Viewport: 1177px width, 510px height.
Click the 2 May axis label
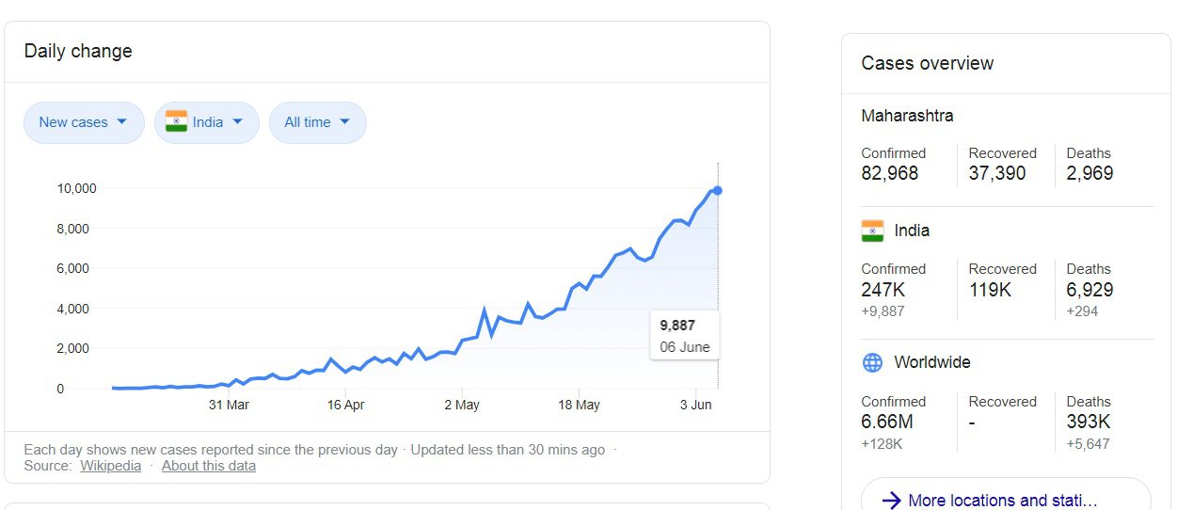462,405
